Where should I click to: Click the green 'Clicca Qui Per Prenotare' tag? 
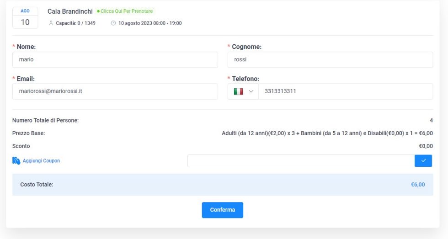click(x=125, y=11)
